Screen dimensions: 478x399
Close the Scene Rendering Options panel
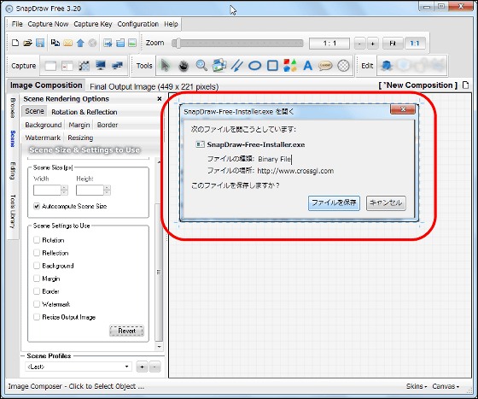coord(159,98)
